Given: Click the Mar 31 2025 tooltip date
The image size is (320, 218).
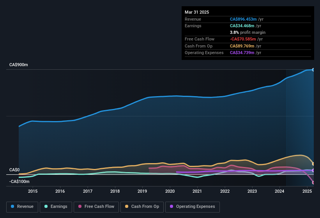Looking at the screenshot, I should [x=197, y=12].
